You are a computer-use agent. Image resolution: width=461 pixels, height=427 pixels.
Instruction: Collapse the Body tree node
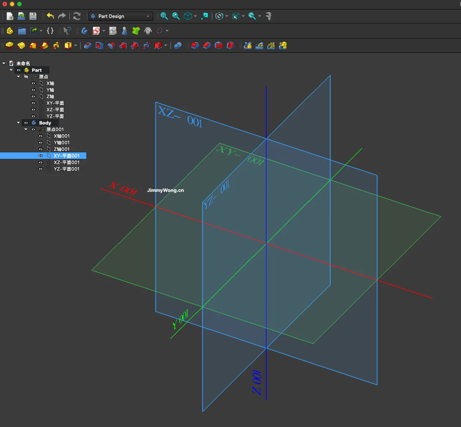pyautogui.click(x=18, y=123)
